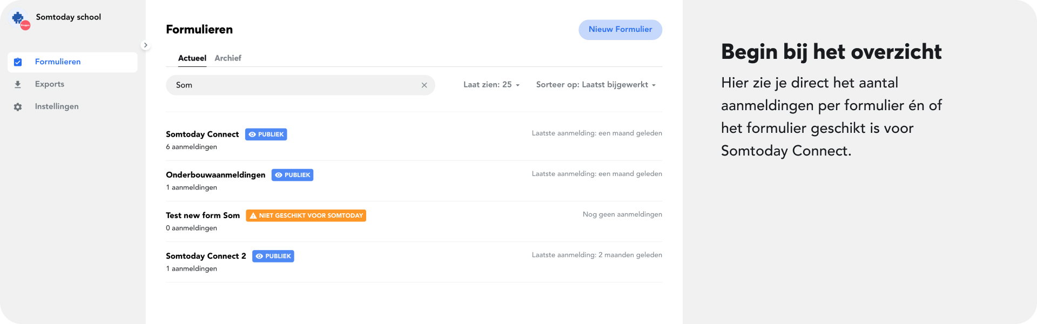Click the Somtoday school logo icon

pos(20,19)
